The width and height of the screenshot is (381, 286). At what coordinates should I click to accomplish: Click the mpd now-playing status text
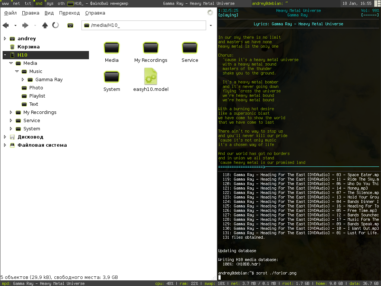(43, 283)
